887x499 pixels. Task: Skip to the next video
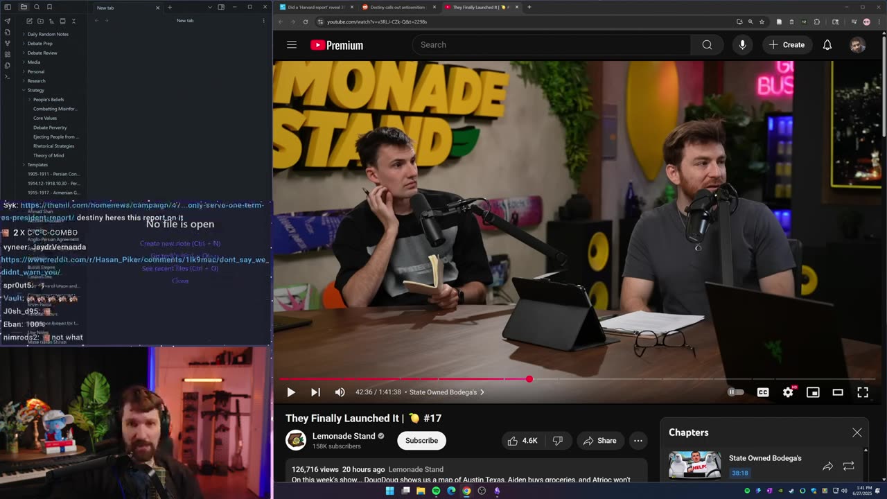point(315,392)
